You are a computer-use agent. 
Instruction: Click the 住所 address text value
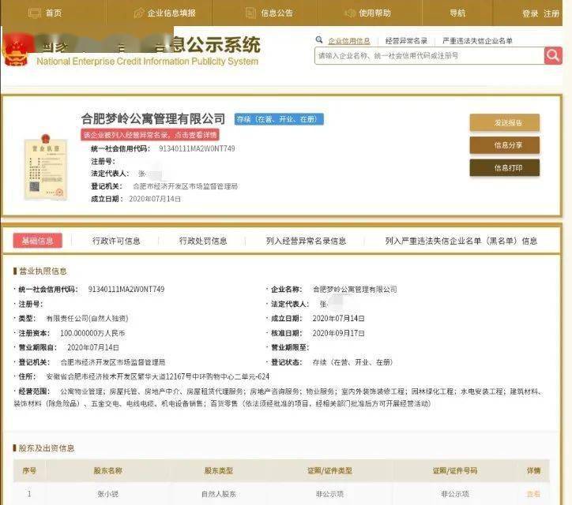157,376
